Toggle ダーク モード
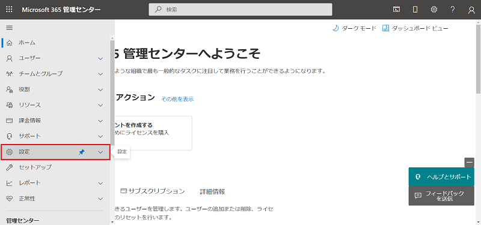Viewport: 481px width, 225px height. pos(354,28)
